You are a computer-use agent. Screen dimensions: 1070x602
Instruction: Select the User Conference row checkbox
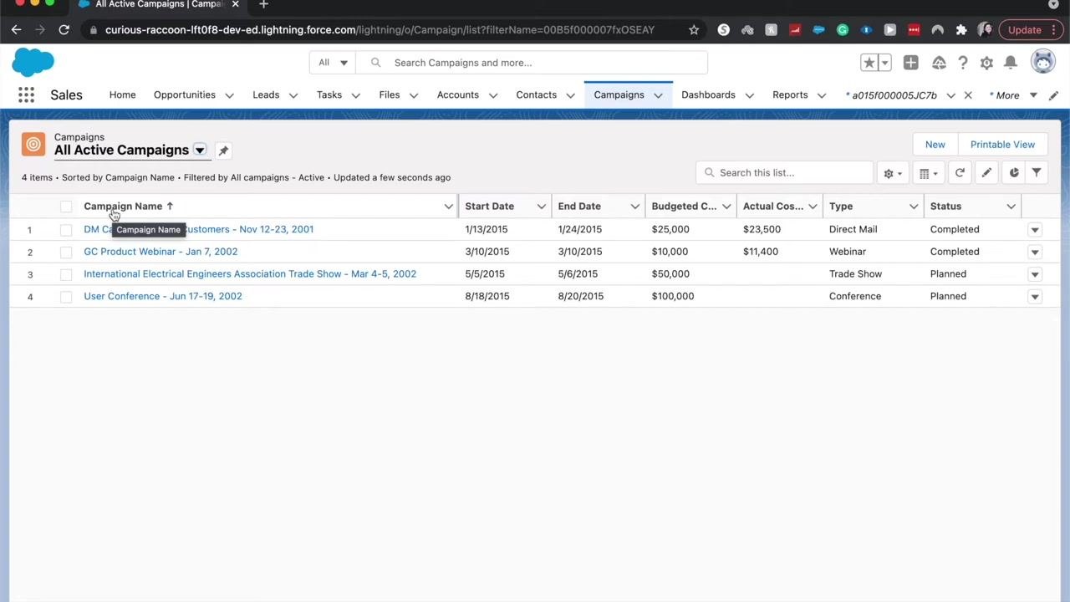[66, 297]
